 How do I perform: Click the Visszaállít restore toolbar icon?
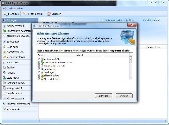click(x=49, y=14)
